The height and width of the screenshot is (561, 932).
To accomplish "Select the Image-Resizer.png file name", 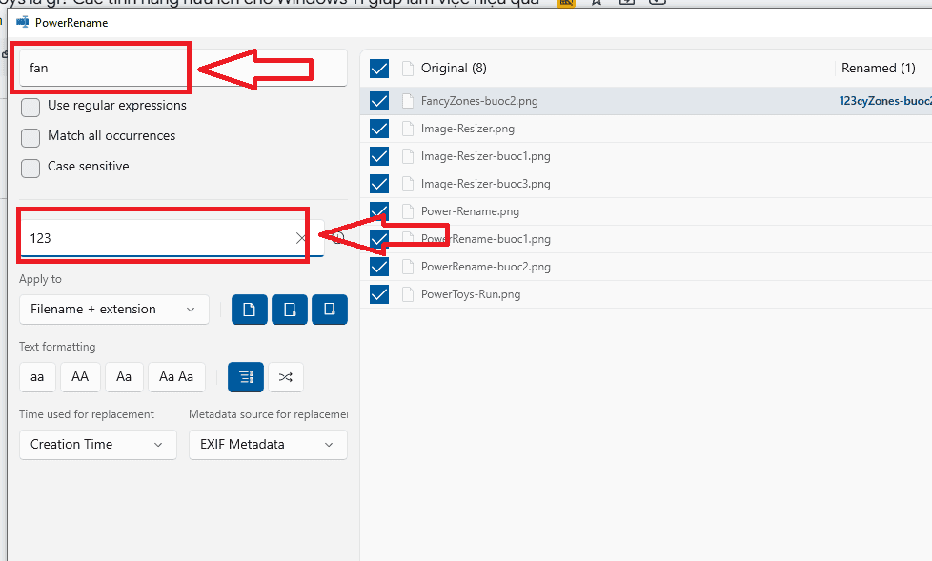I will coord(468,129).
